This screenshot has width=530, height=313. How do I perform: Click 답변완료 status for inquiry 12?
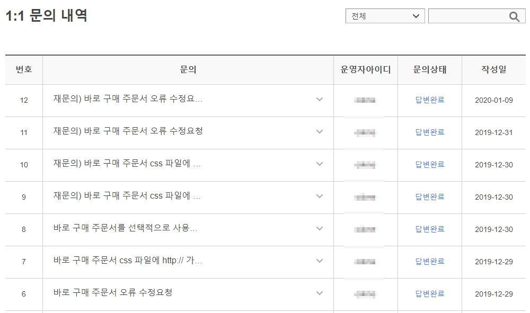(x=429, y=100)
